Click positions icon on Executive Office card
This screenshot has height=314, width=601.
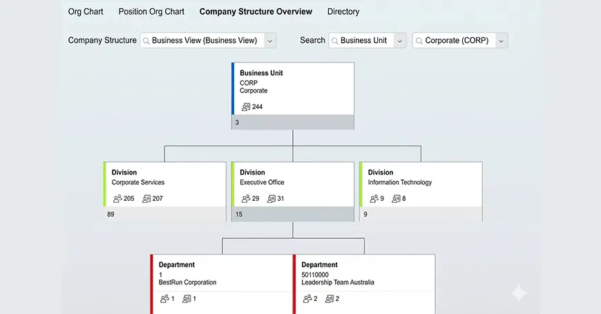click(x=271, y=199)
